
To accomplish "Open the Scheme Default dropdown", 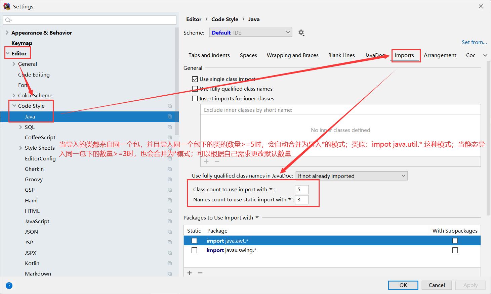I will click(251, 33).
